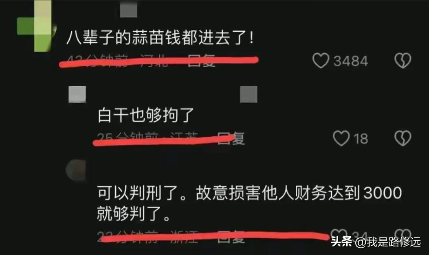This screenshot has height=255, width=429.
Task: Open the dark round avatar of third commenter
Action: coord(76,170)
